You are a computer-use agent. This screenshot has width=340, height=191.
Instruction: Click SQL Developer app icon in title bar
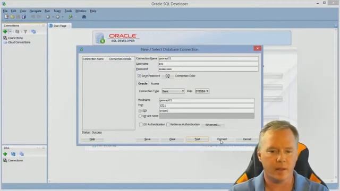(x=4, y=4)
